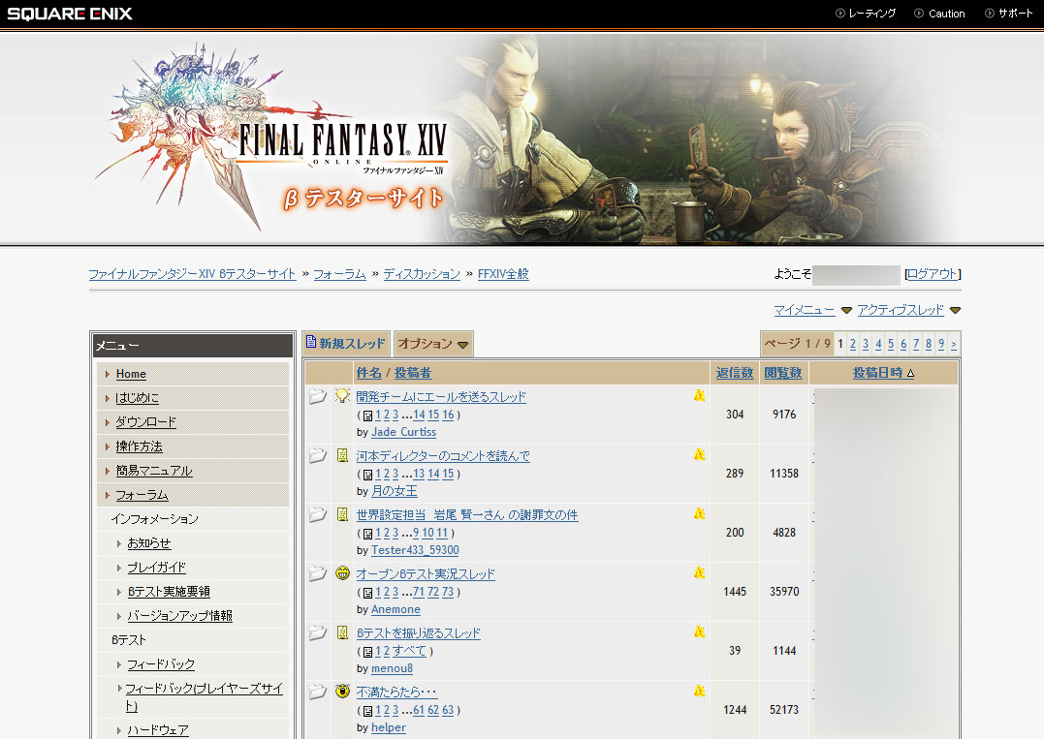Click hot thread icon on 世界設定担当 row
The width and height of the screenshot is (1044, 739).
pyautogui.click(x=699, y=514)
